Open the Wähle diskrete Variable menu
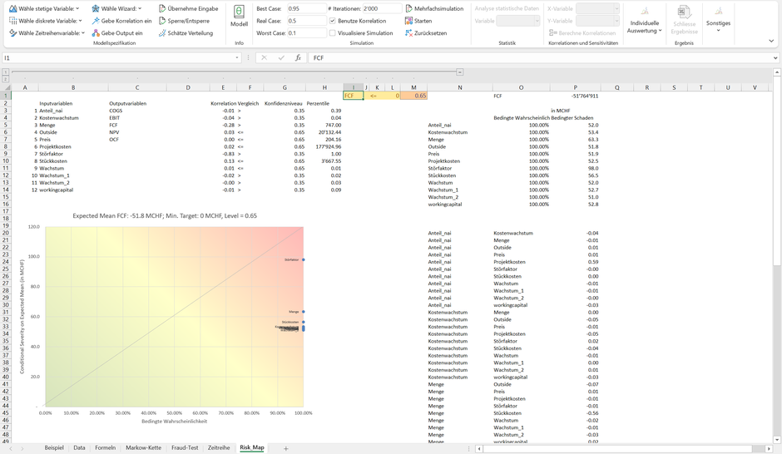 click(46, 21)
